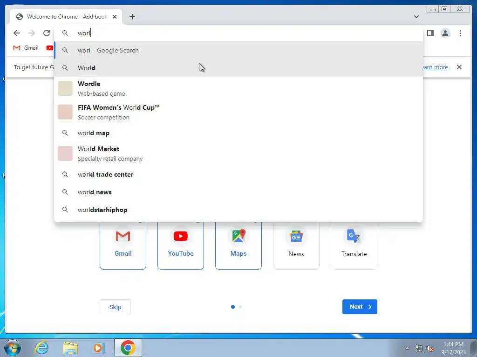The height and width of the screenshot is (357, 477).
Task: Open the taskbar clock and date
Action: [x=453, y=348]
